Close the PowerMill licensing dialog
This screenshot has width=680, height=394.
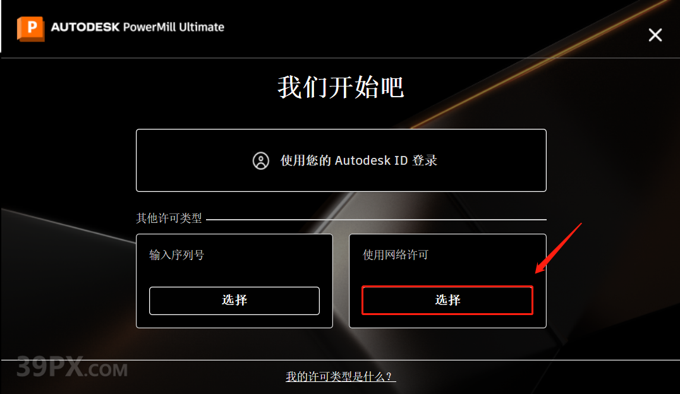click(655, 35)
